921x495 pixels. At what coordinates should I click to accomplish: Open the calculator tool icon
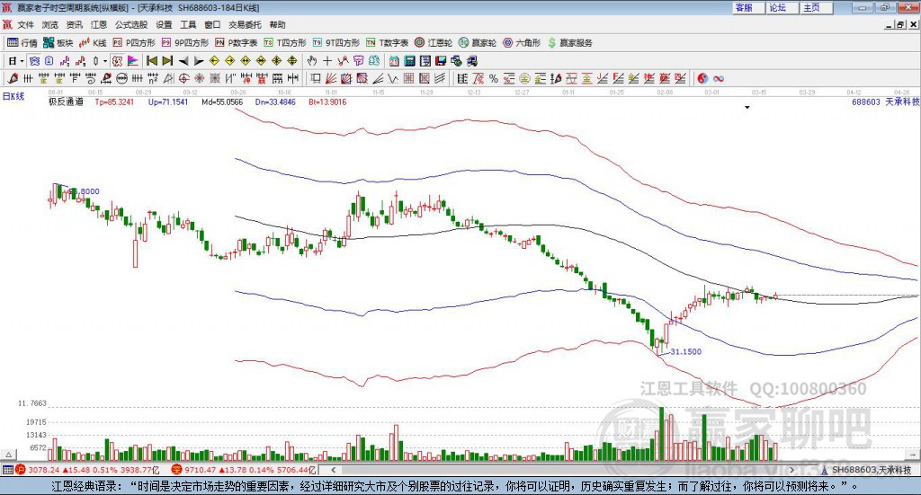(410, 61)
